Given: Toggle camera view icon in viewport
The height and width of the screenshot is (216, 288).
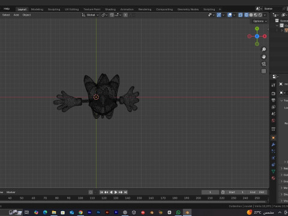Looking at the screenshot, I should 263,64.
